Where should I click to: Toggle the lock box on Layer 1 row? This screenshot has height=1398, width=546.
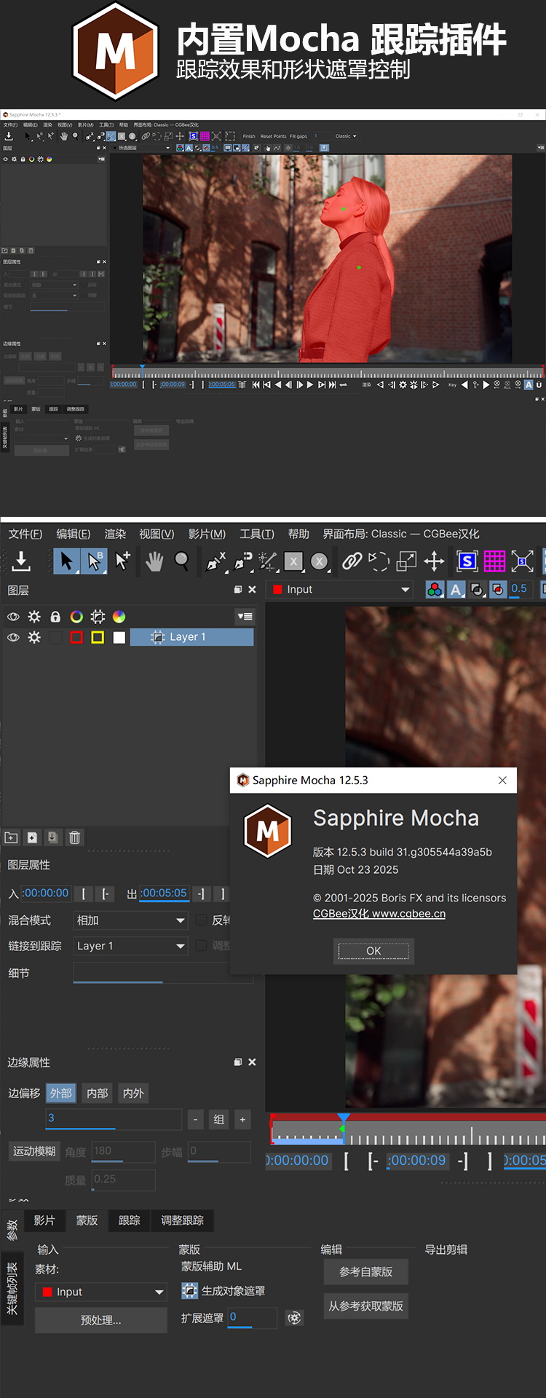pos(55,637)
